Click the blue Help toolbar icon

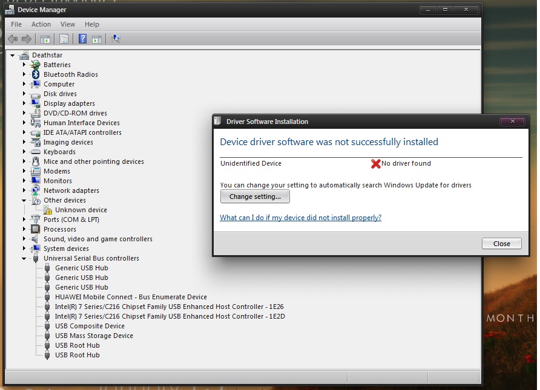(x=83, y=39)
